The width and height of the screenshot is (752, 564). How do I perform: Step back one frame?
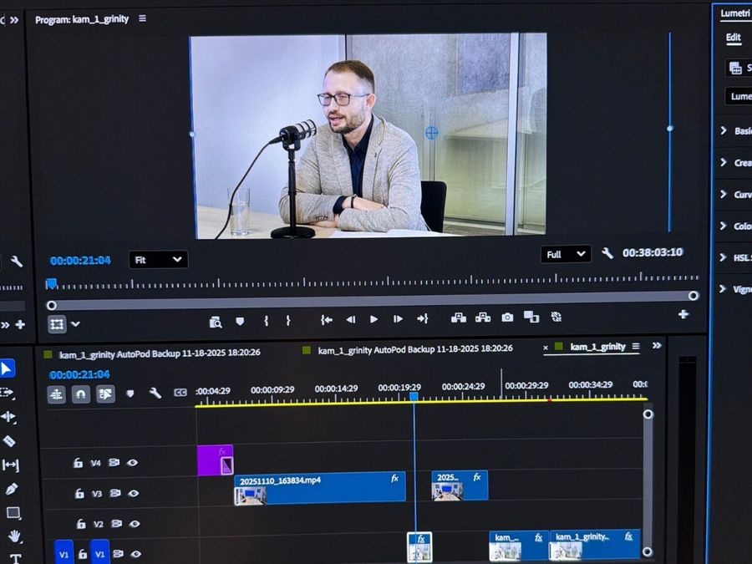click(x=351, y=319)
